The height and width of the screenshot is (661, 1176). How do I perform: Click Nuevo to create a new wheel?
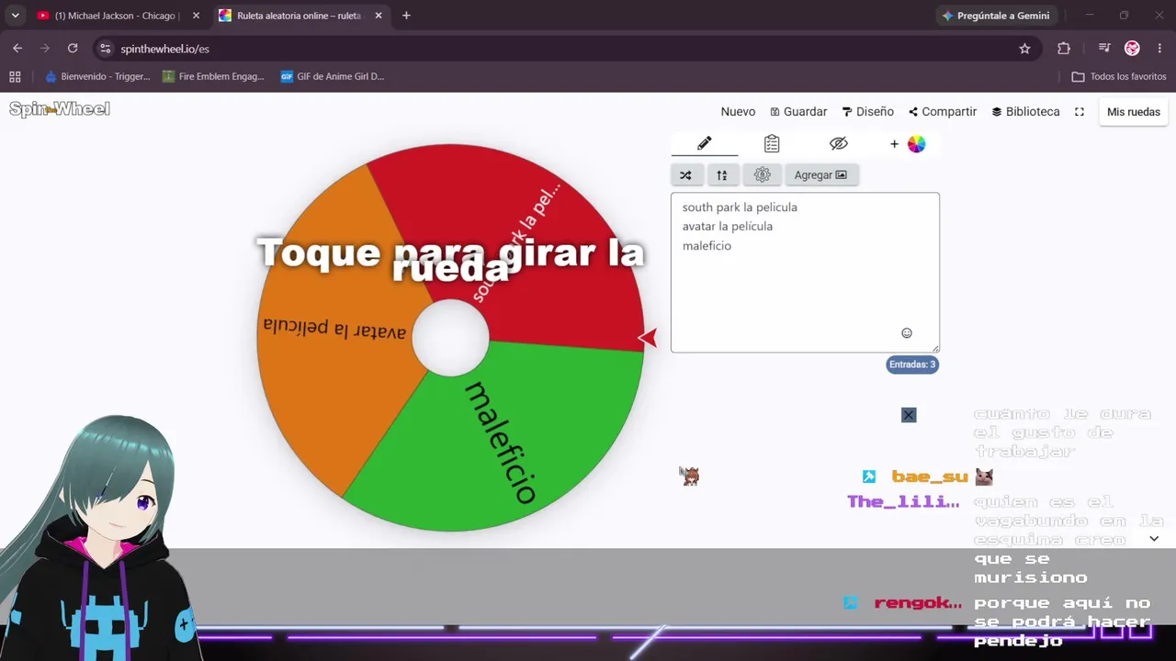click(738, 112)
